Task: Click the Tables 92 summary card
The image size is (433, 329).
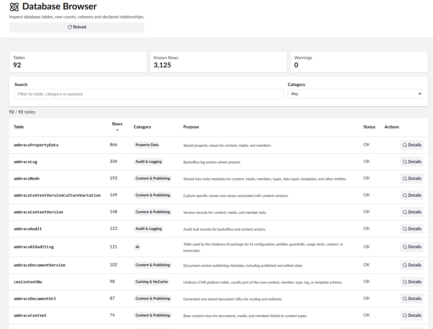Action: 78,62
